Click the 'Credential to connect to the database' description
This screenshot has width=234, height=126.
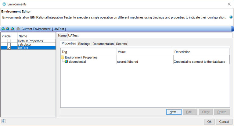[x=200, y=62]
